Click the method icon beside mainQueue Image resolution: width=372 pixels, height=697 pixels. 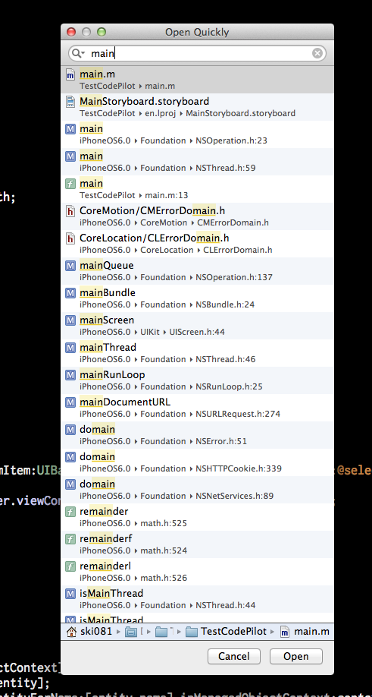click(x=70, y=266)
